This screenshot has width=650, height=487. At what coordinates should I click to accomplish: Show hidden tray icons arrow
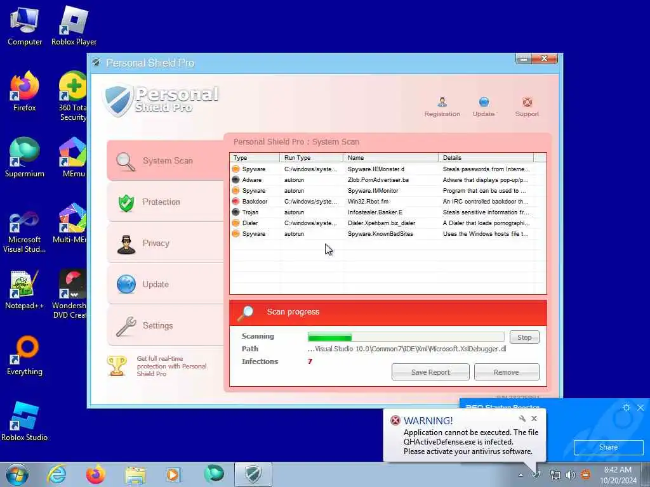tap(521, 475)
